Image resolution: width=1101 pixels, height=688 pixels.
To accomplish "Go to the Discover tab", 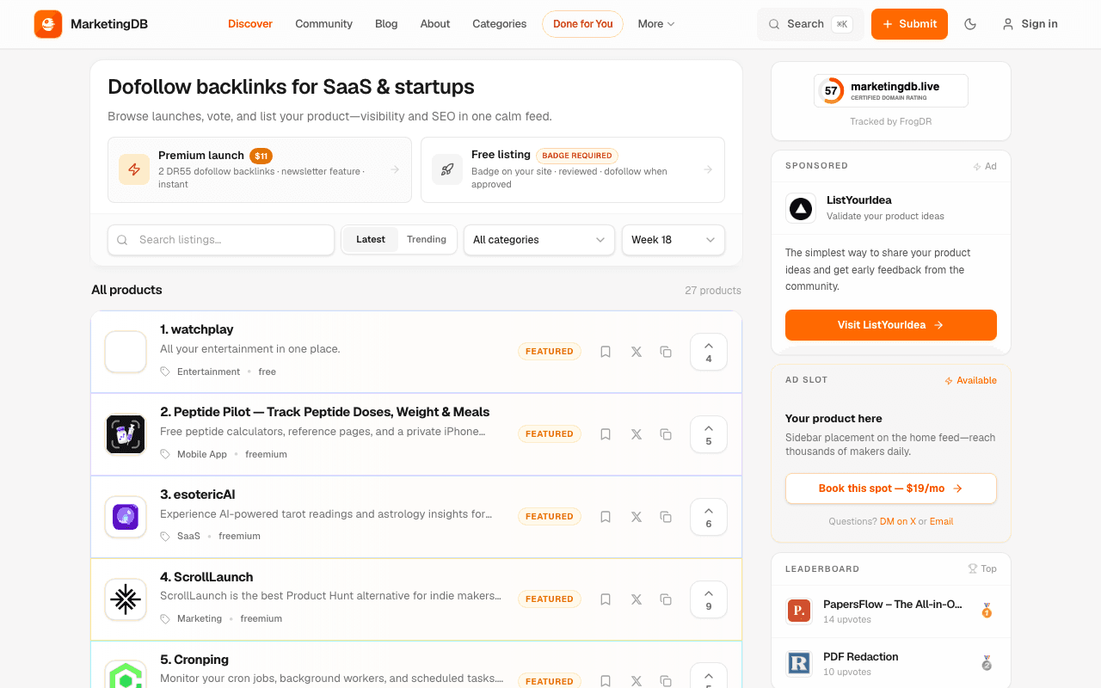I will point(250,24).
